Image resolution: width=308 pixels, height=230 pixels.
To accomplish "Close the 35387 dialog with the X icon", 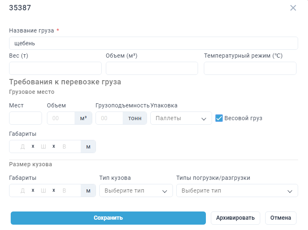I will 293,8.
